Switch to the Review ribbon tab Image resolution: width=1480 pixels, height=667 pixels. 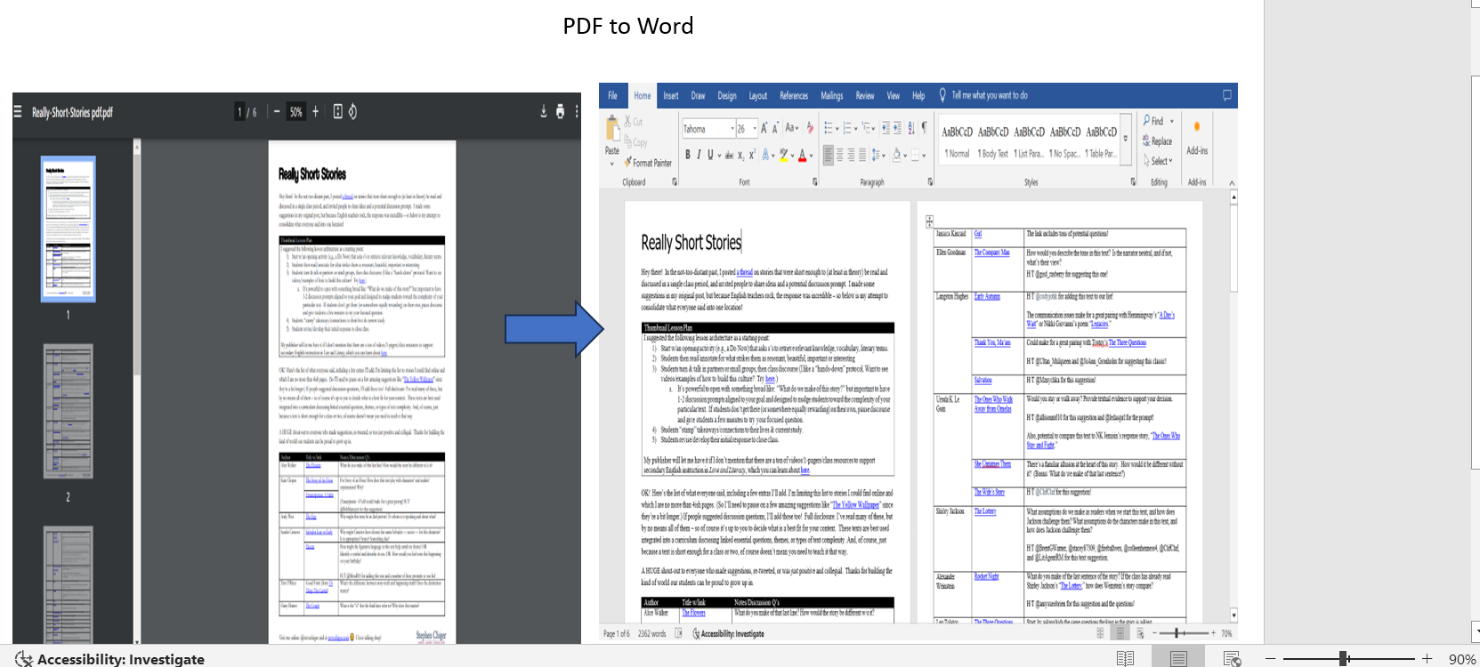click(x=865, y=95)
